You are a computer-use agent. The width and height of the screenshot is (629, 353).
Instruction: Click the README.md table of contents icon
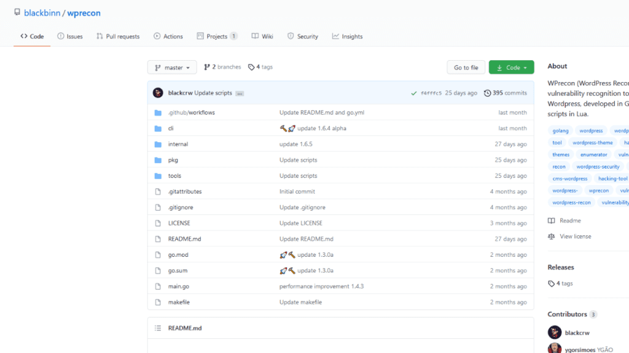point(158,328)
